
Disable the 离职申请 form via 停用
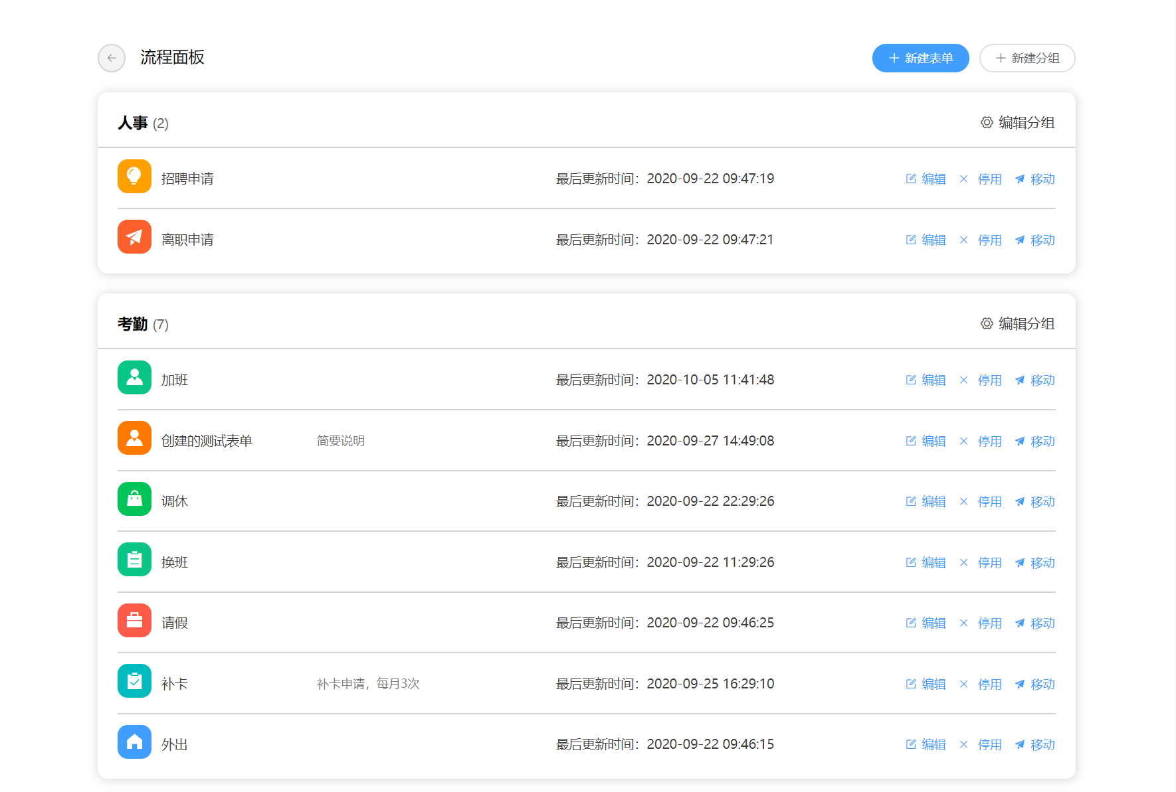click(980, 240)
